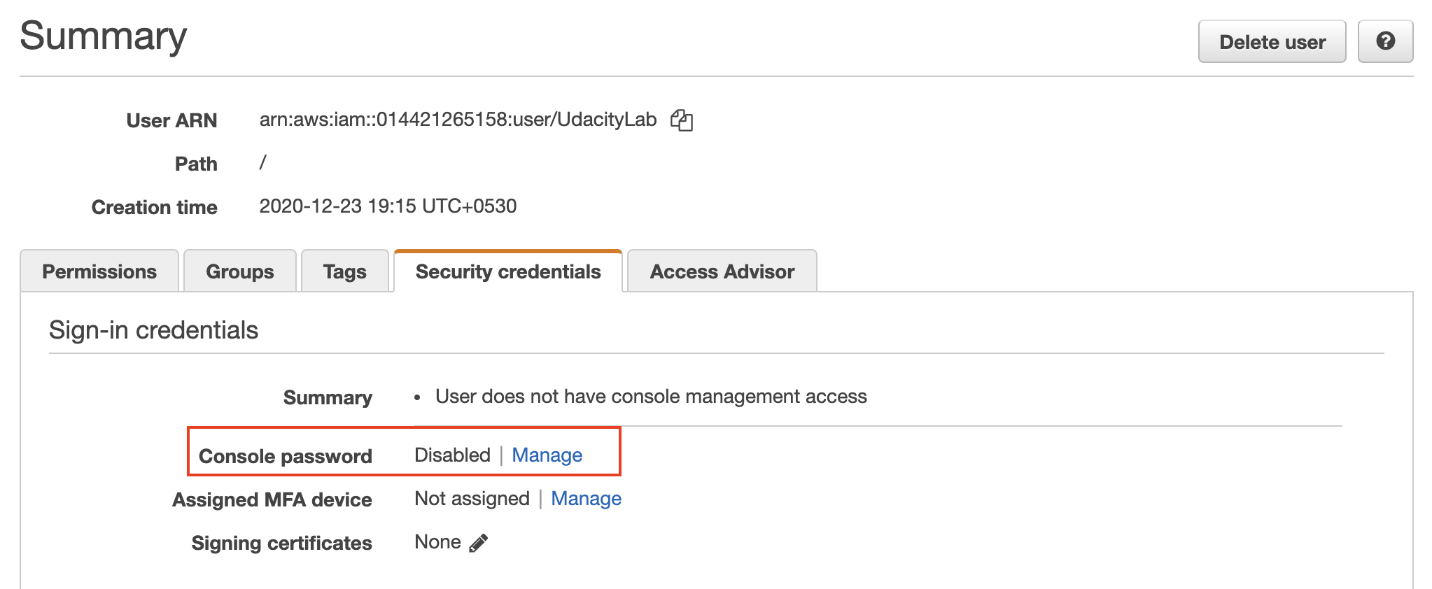Screen dimensions: 1432x589
Task: Copy the User ARN to clipboard
Action: (681, 120)
